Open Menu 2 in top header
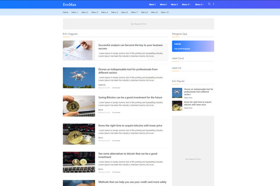The image size is (280, 186). pyautogui.click(x=163, y=4)
